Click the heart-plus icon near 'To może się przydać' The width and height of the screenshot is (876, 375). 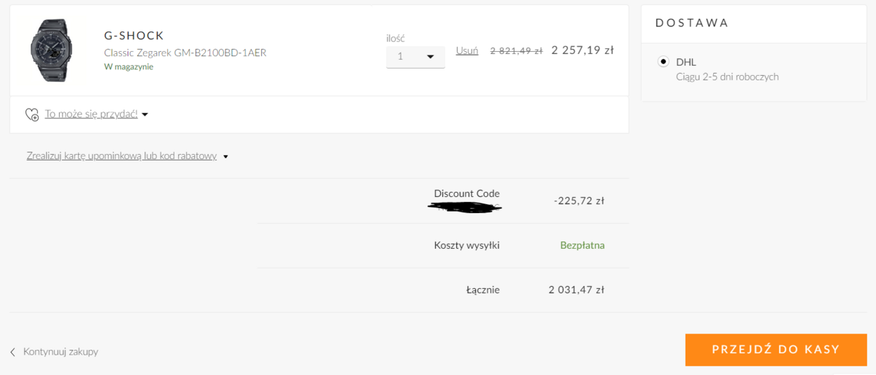tap(32, 115)
